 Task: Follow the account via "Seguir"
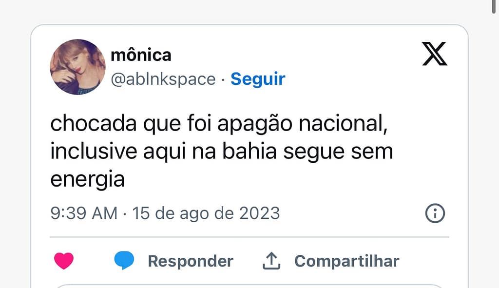click(258, 79)
